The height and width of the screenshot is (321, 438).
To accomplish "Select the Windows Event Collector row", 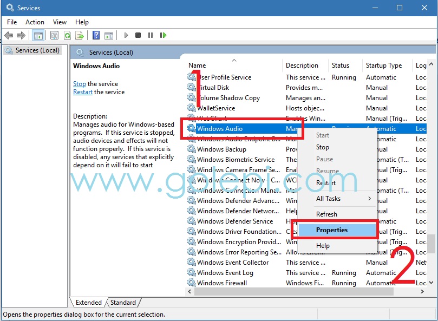I will 306,263.
